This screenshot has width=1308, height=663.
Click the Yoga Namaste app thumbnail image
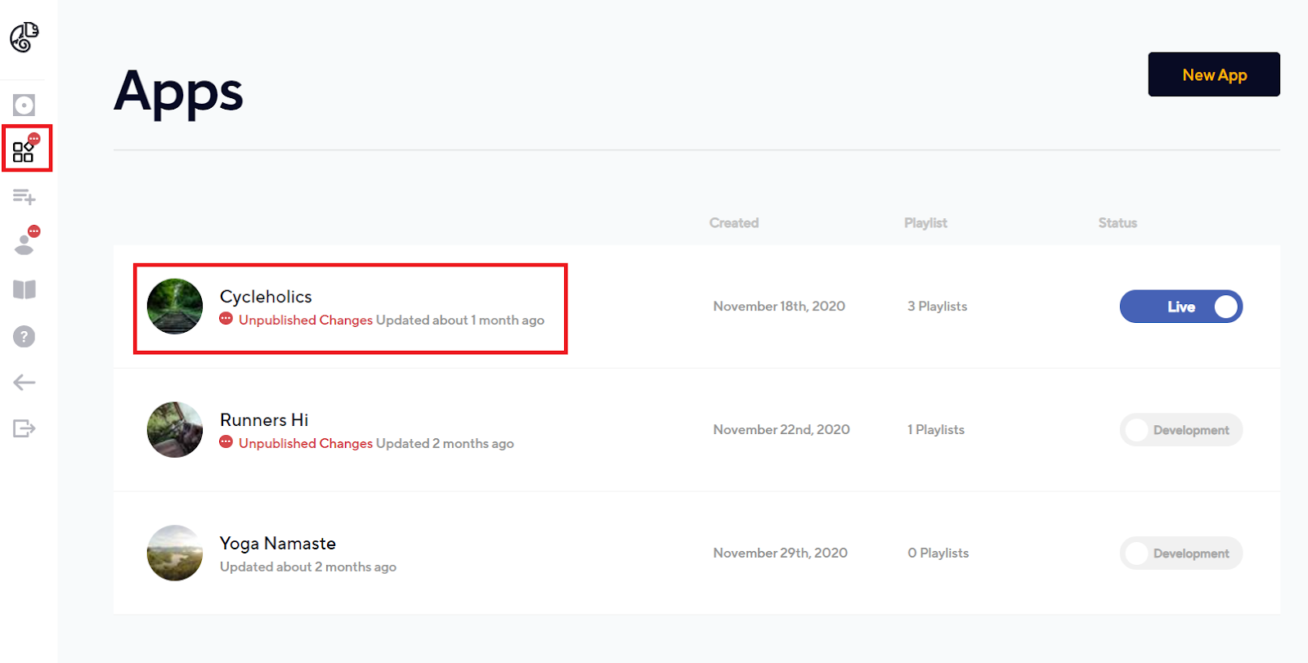[175, 553]
